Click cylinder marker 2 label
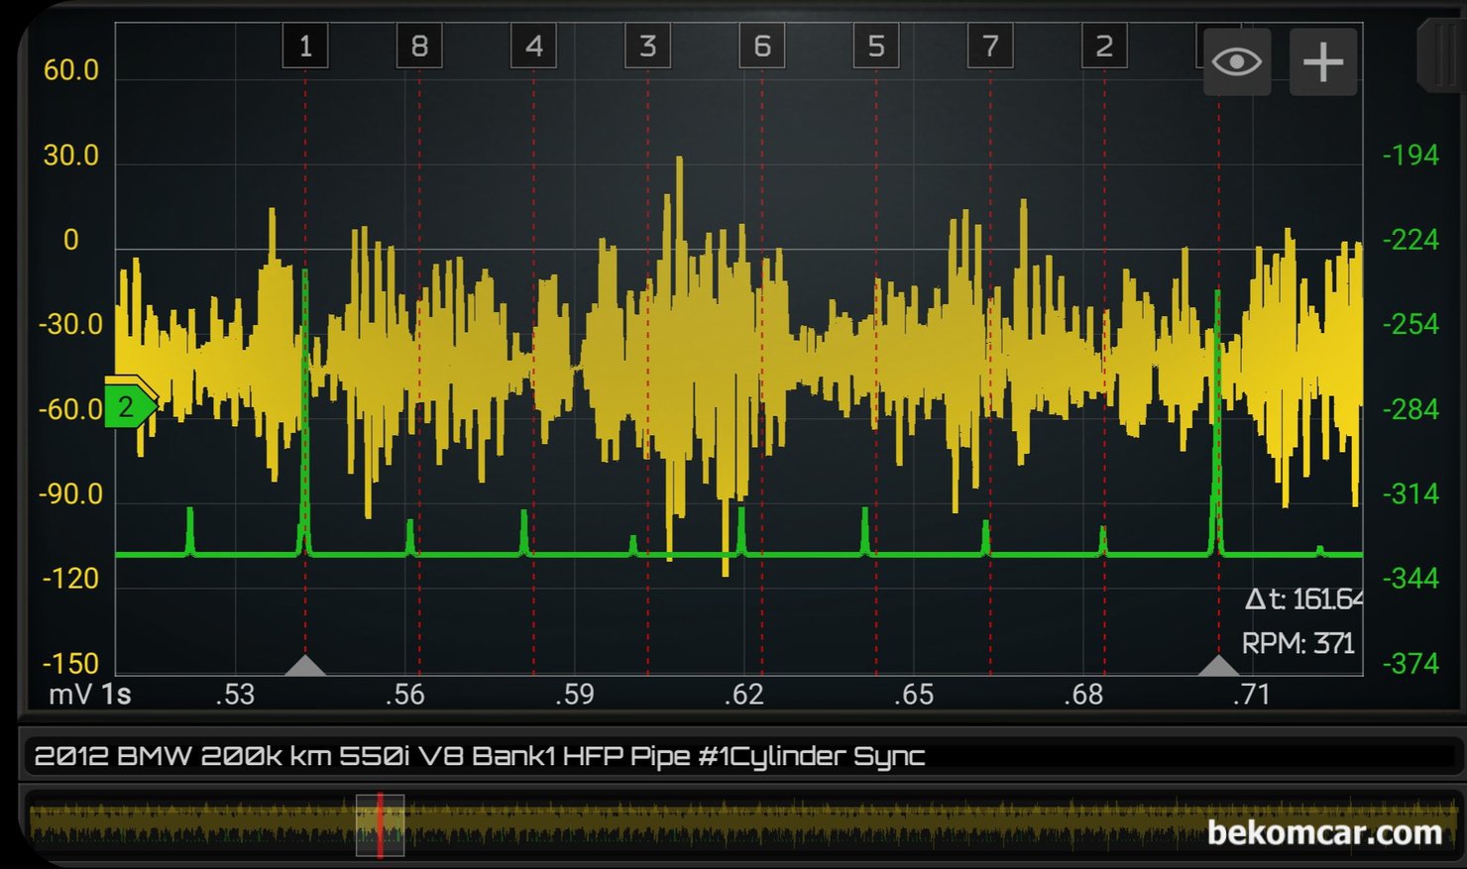 tap(1104, 47)
